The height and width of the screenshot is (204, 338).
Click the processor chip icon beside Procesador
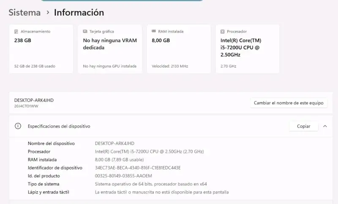pyautogui.click(x=223, y=32)
